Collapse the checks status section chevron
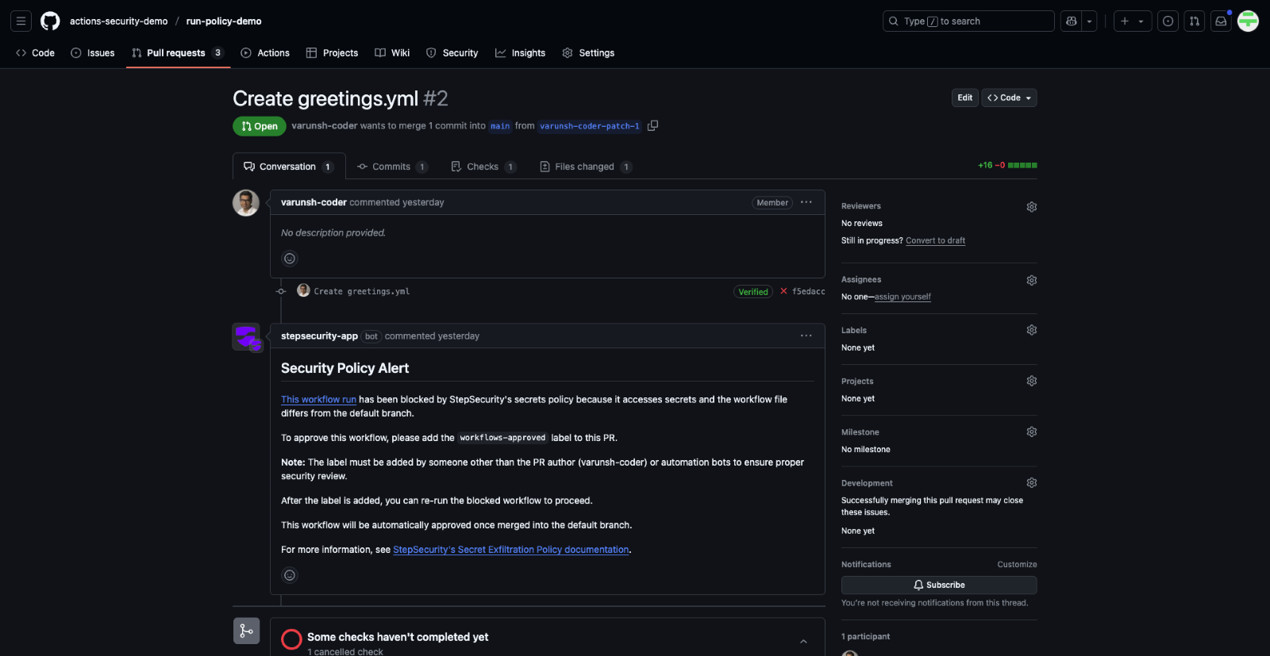This screenshot has width=1270, height=656. pyautogui.click(x=803, y=642)
